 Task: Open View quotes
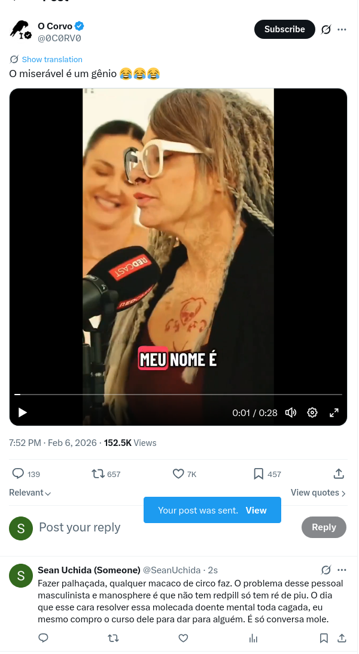click(x=318, y=493)
